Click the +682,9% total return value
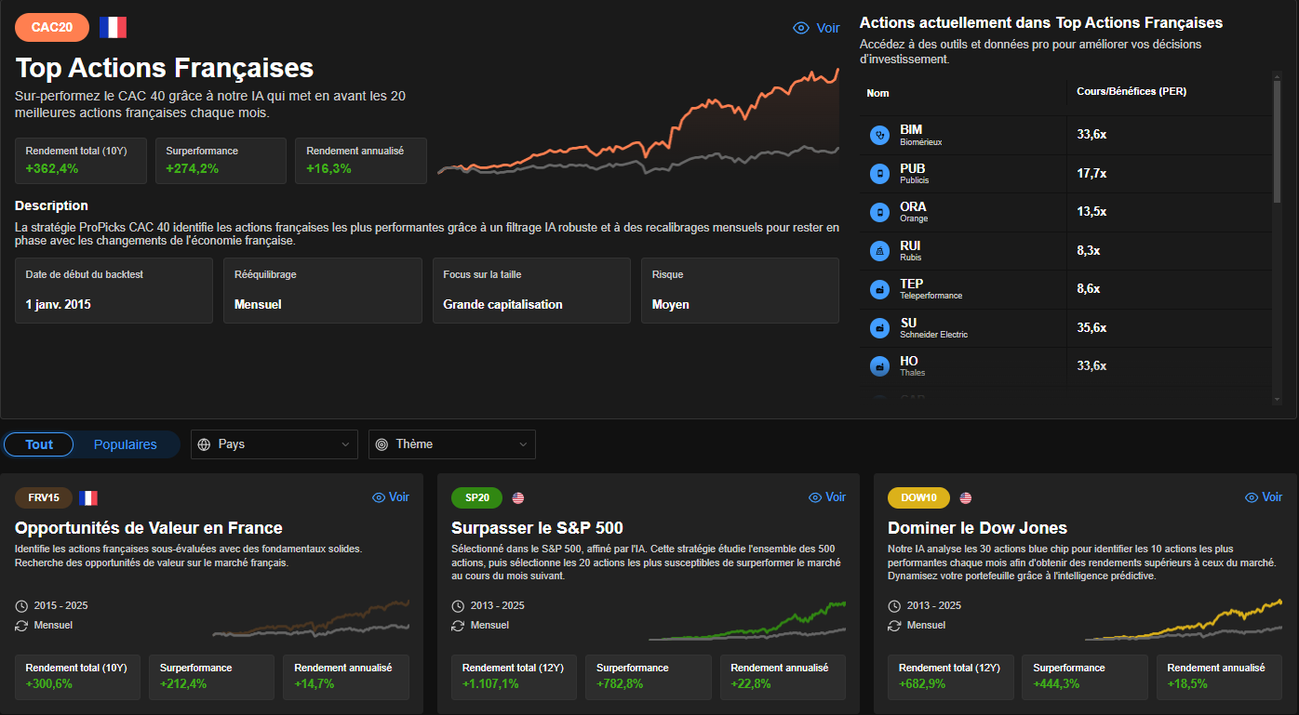This screenshot has height=715, width=1299. 922,684
